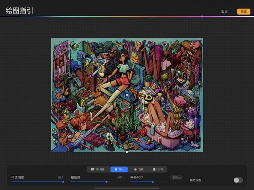The image size is (254, 190).
Task: Click the 粗细度 thickness slider handle
Action: [x=106, y=182]
